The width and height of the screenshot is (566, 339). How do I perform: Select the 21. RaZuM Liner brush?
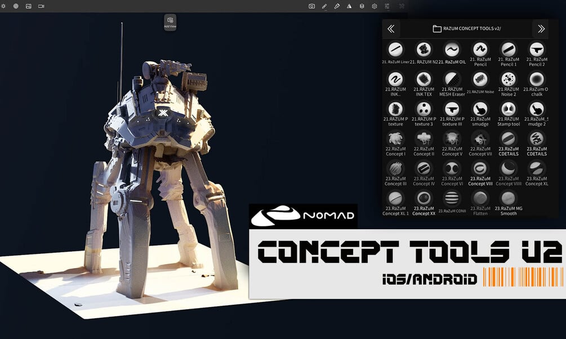click(x=395, y=53)
